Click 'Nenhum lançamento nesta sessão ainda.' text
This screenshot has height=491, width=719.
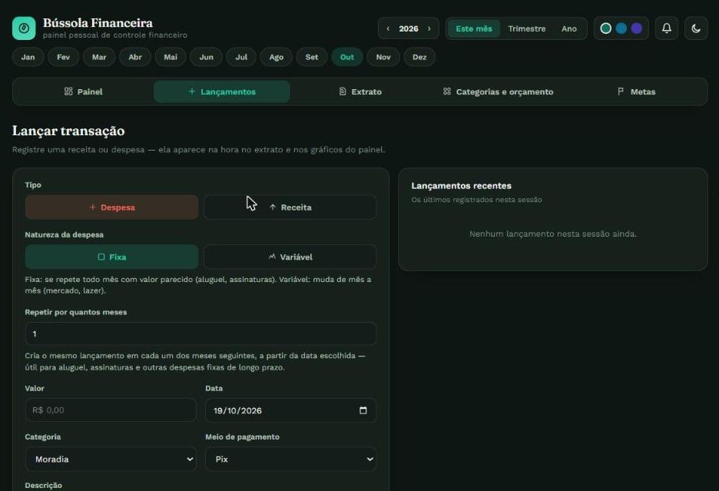[x=552, y=234]
